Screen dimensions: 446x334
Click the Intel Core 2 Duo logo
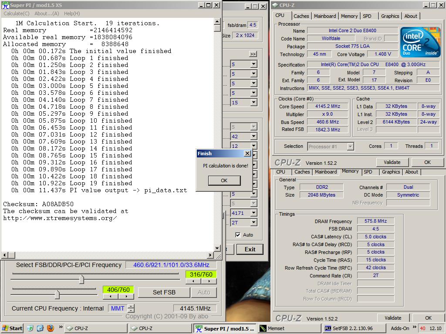pyautogui.click(x=420, y=42)
